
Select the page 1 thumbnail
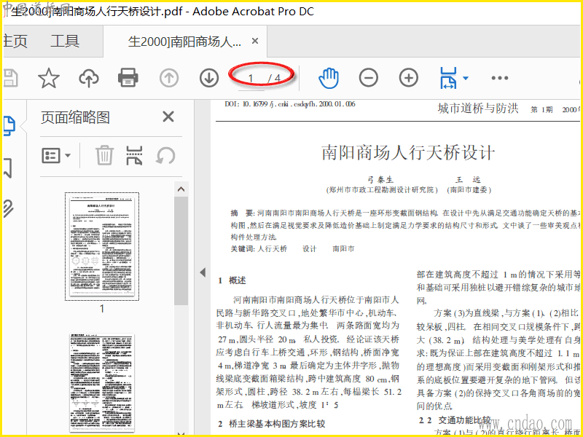(102, 246)
